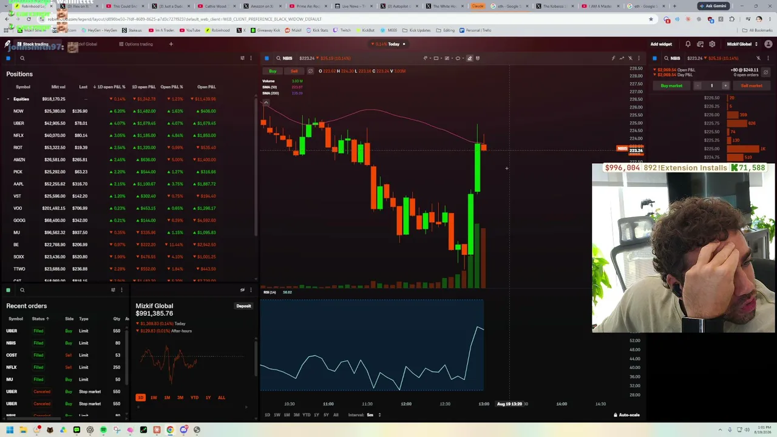Select the YTD range on account chart
The height and width of the screenshot is (437, 777).
coord(194,398)
